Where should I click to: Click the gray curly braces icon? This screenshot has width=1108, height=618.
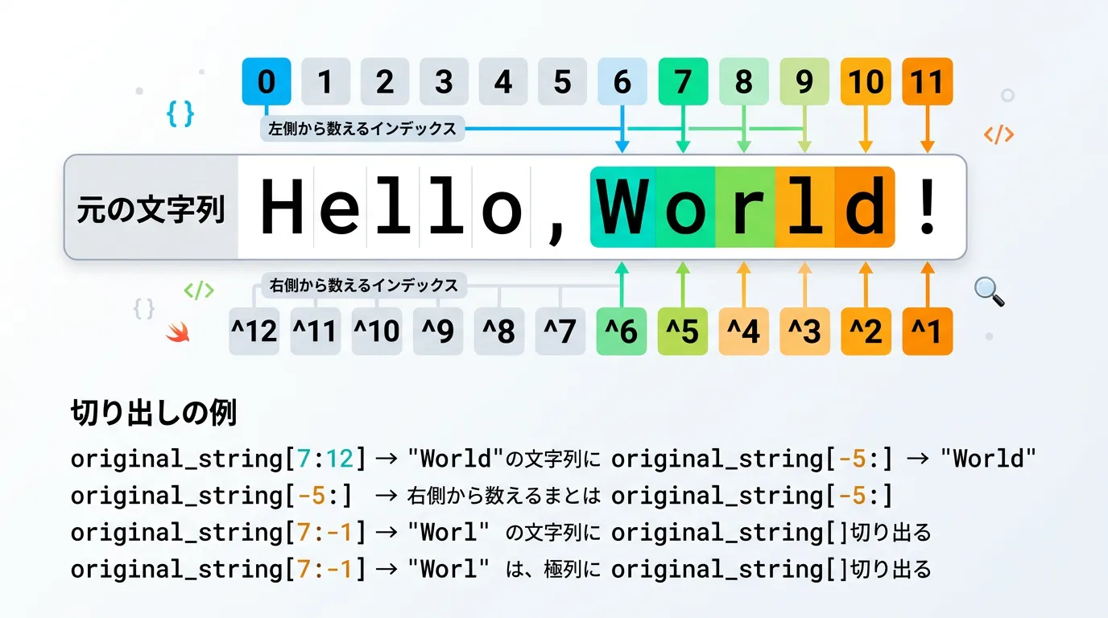point(144,308)
